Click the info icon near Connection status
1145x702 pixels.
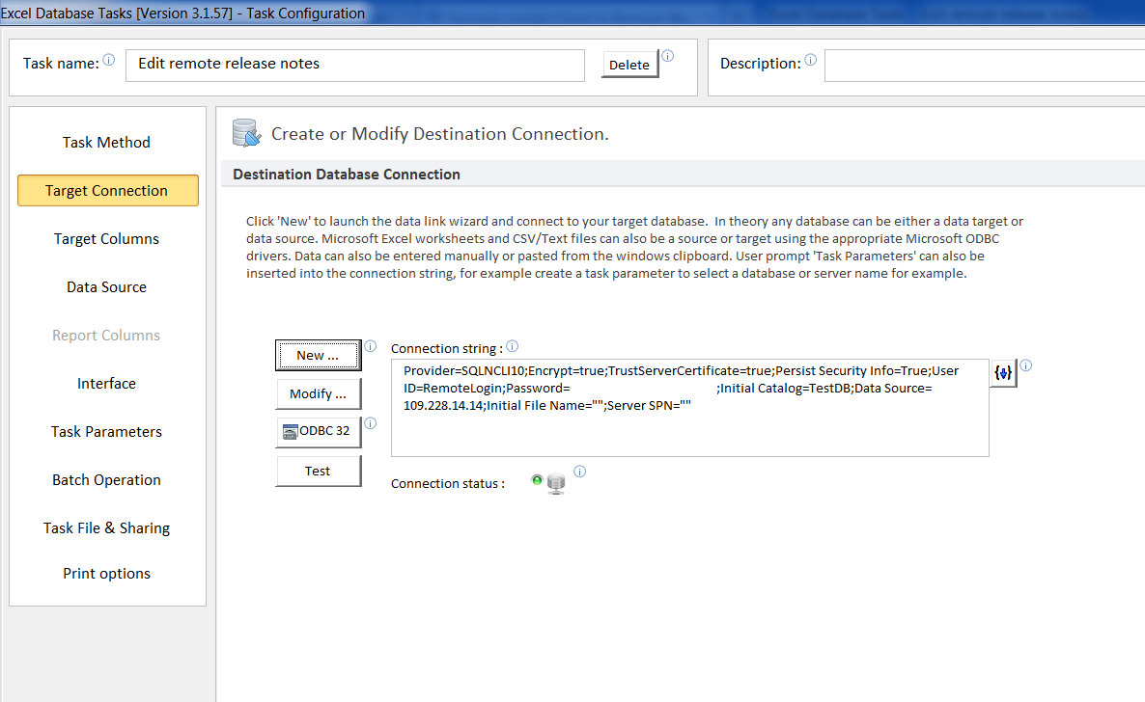pyautogui.click(x=579, y=470)
